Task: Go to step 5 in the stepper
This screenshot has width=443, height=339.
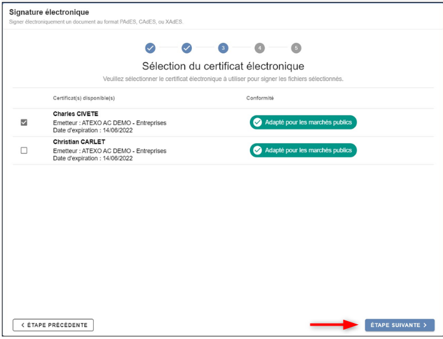Action: [x=296, y=48]
